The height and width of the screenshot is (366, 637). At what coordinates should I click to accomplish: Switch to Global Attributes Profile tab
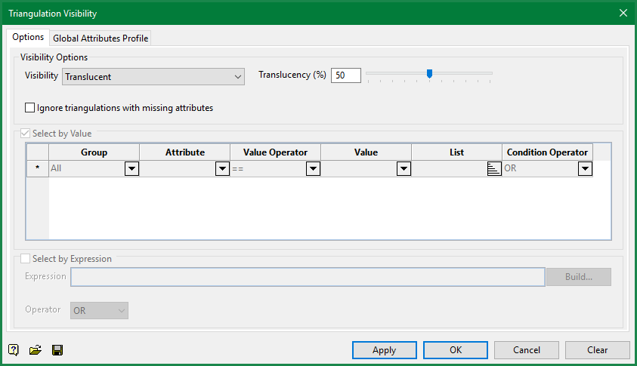click(101, 38)
